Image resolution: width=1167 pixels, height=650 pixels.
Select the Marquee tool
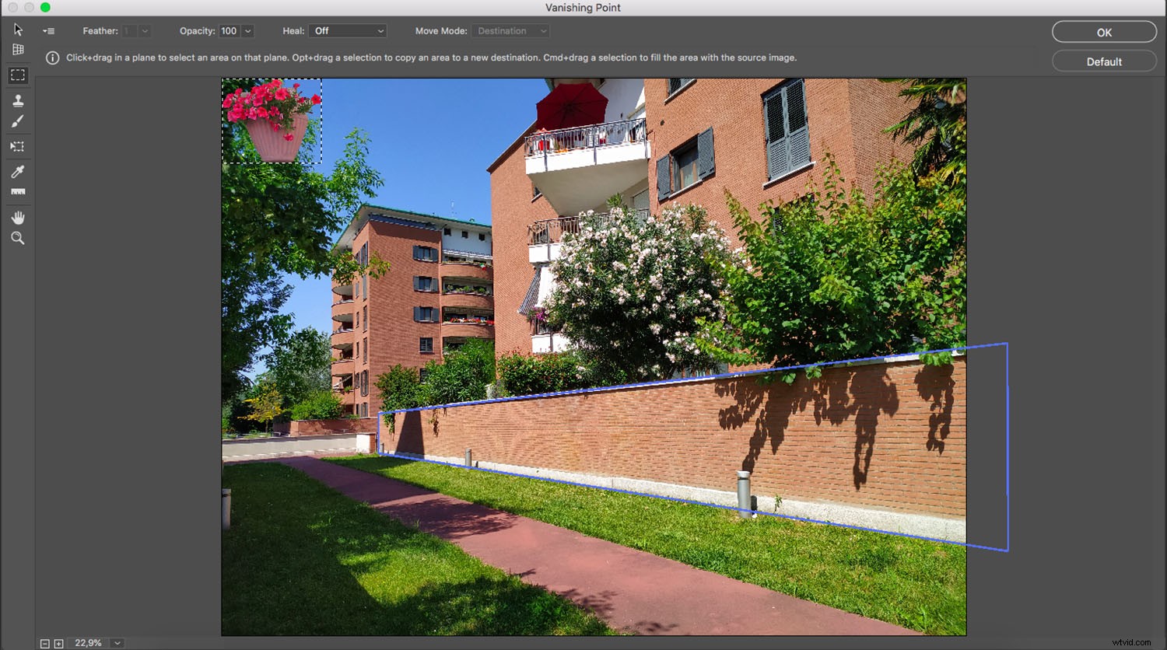tap(18, 75)
